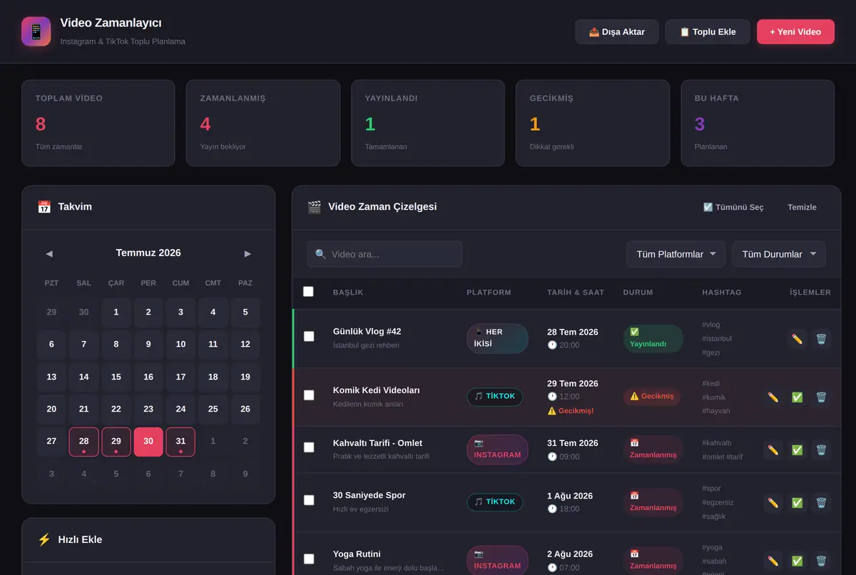This screenshot has width=856, height=575.
Task: Delete the Yoga Rutini row
Action: (x=821, y=561)
